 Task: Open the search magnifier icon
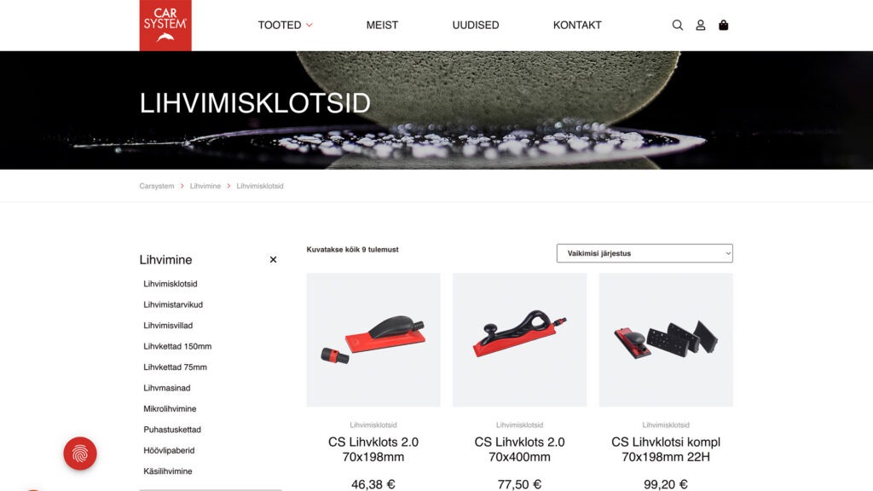pyautogui.click(x=677, y=25)
